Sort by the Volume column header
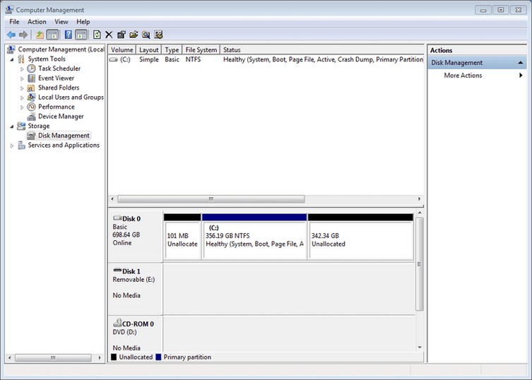Image resolution: width=532 pixels, height=380 pixels. pyautogui.click(x=122, y=50)
